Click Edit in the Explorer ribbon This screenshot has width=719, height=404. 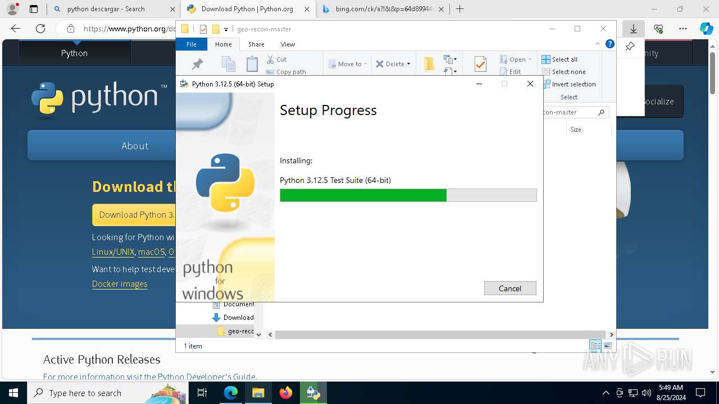tap(511, 72)
